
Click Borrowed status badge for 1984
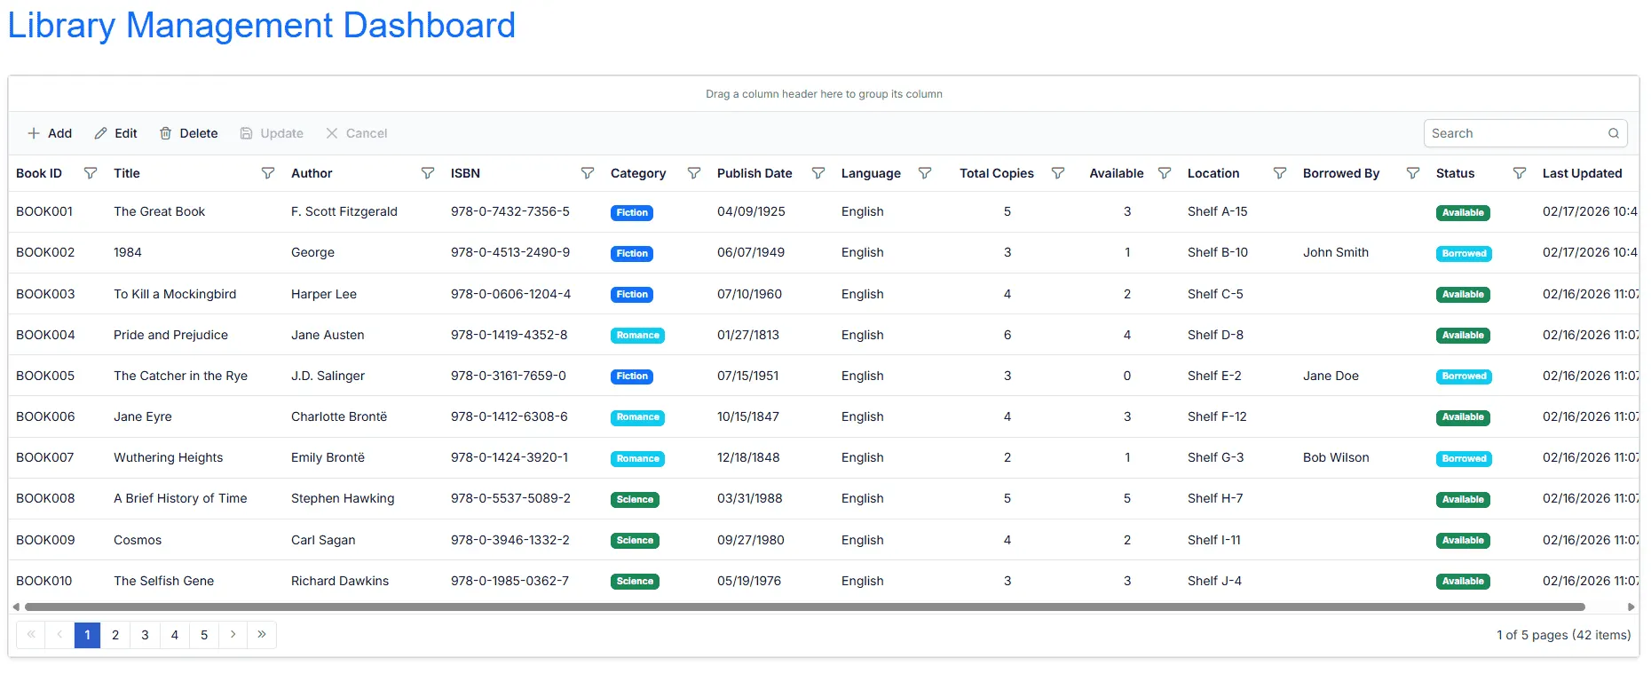(1464, 253)
